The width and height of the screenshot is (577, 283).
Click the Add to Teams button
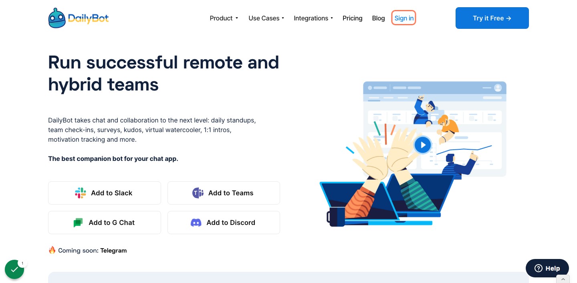tap(224, 193)
